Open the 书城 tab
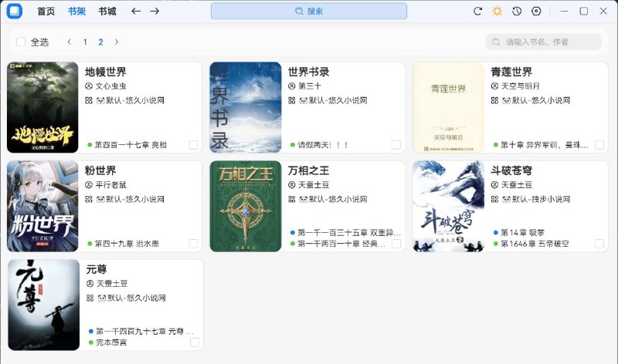Viewport: 618px width, 364px height. pos(107,11)
